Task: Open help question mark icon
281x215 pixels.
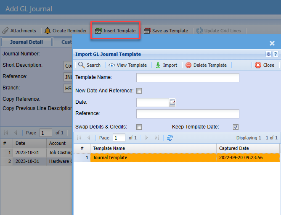Action: coord(276,54)
